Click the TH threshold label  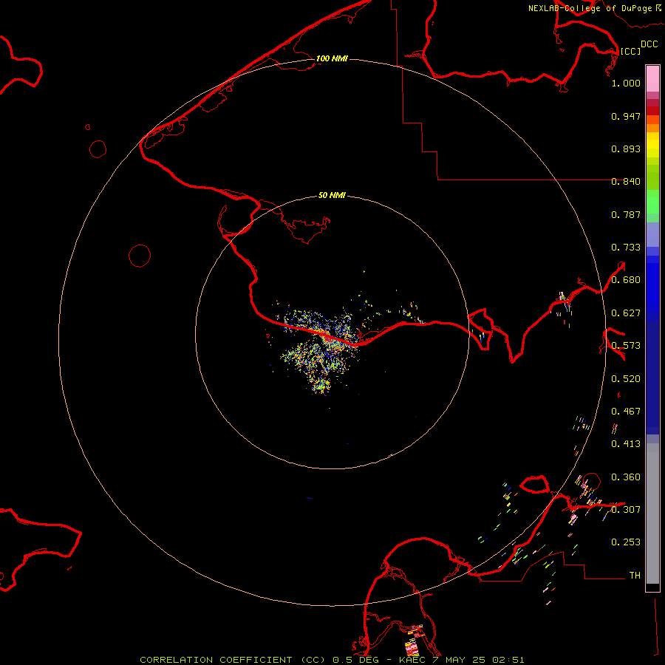(x=635, y=576)
